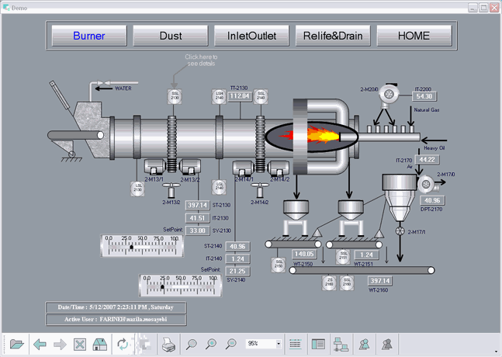Image resolution: width=502 pixels, height=357 pixels.
Task: Click the SSL 2130 sensor indicator
Action: [175, 96]
